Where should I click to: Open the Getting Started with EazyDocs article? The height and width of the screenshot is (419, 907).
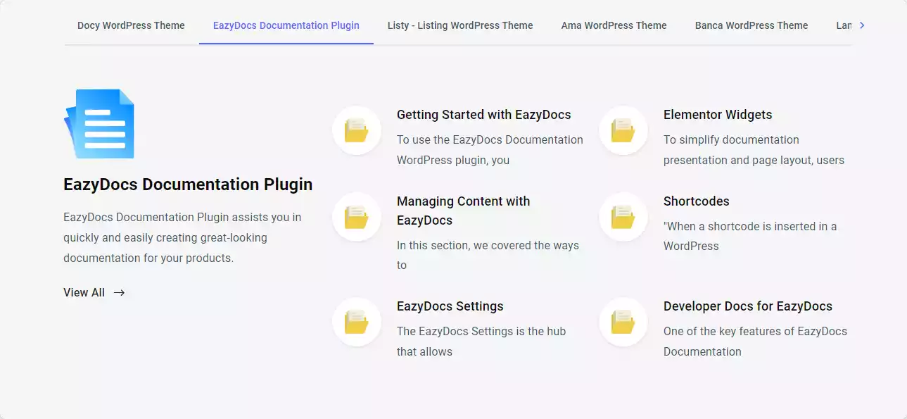pos(483,114)
